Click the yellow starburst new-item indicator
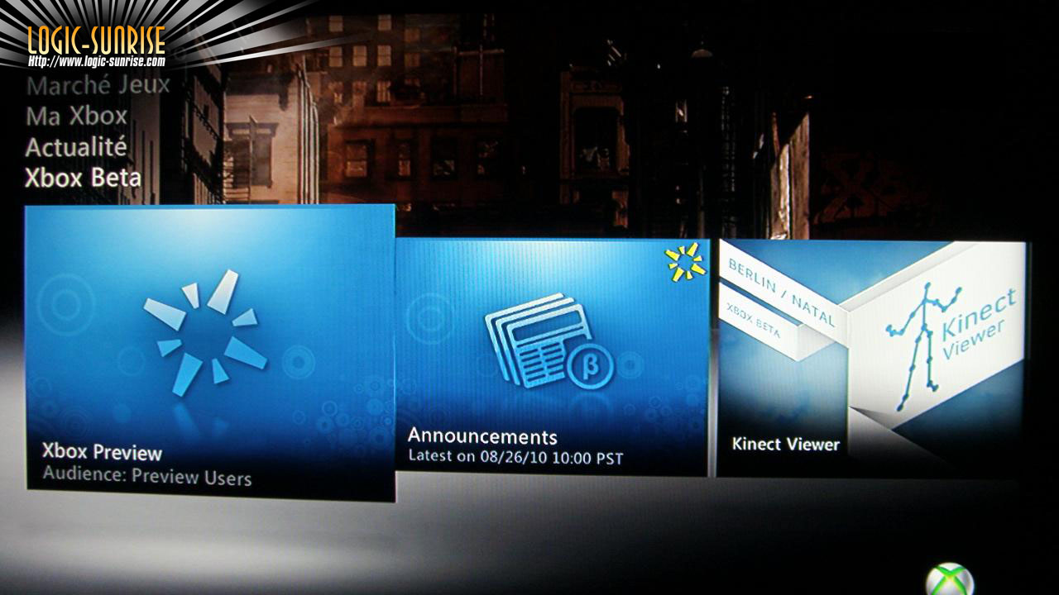1059x595 pixels. (x=685, y=262)
